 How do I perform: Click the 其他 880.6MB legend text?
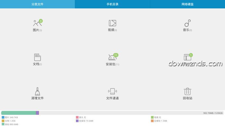[12, 124]
